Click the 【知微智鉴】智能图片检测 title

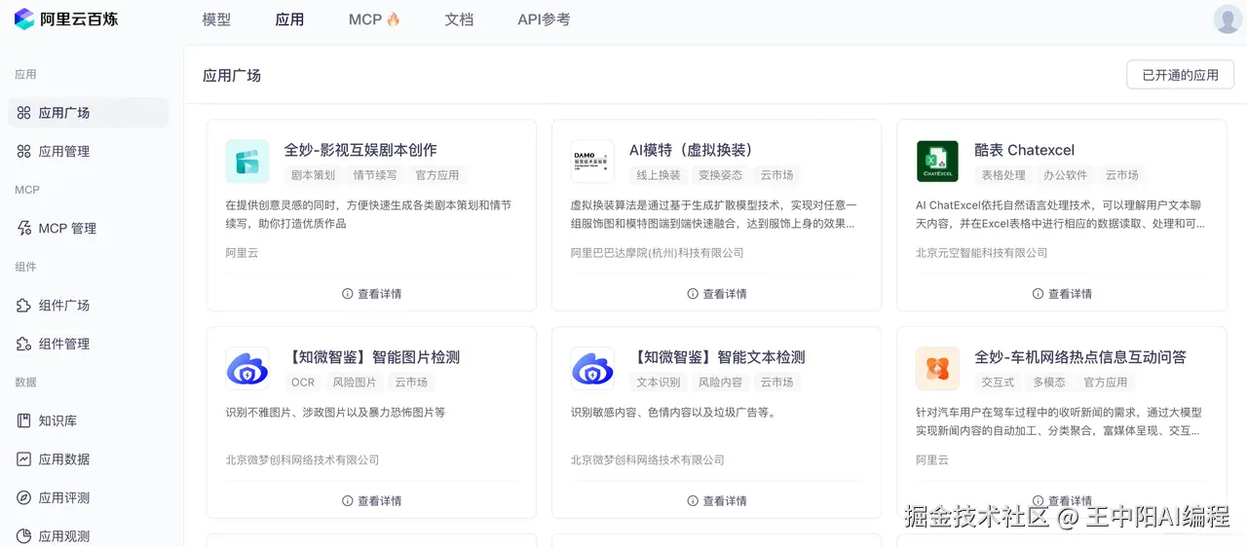pyautogui.click(x=372, y=357)
